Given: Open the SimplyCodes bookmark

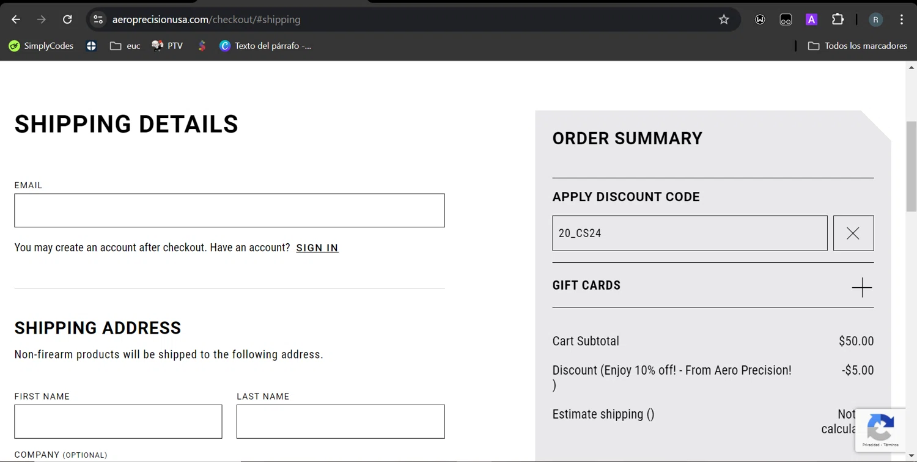Looking at the screenshot, I should [x=41, y=46].
